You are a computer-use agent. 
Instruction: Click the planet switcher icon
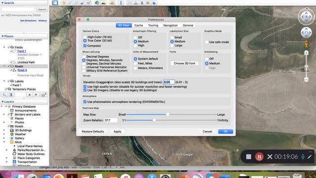(112, 3)
